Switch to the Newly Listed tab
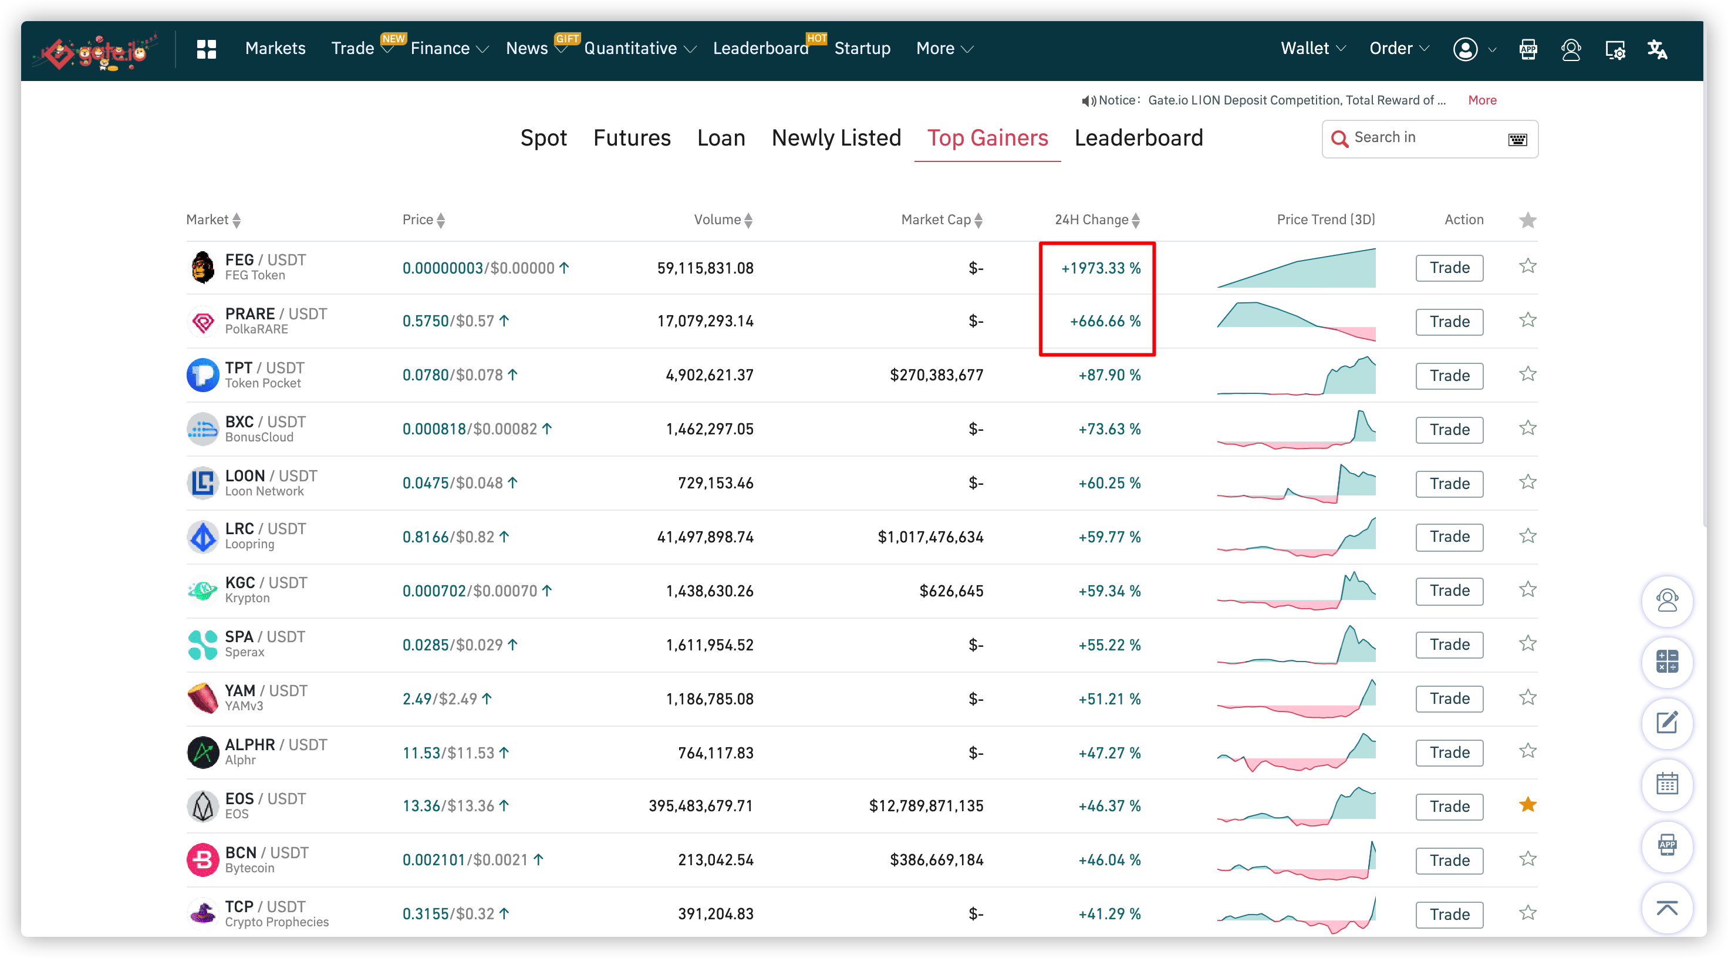Viewport: 1728px width, 958px height. click(x=836, y=138)
